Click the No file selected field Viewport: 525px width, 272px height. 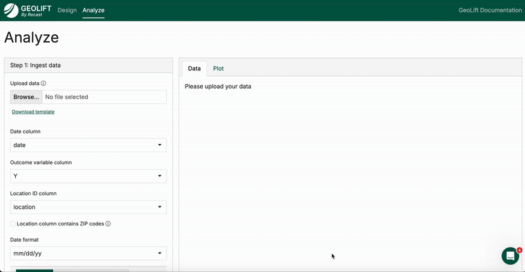(x=104, y=97)
